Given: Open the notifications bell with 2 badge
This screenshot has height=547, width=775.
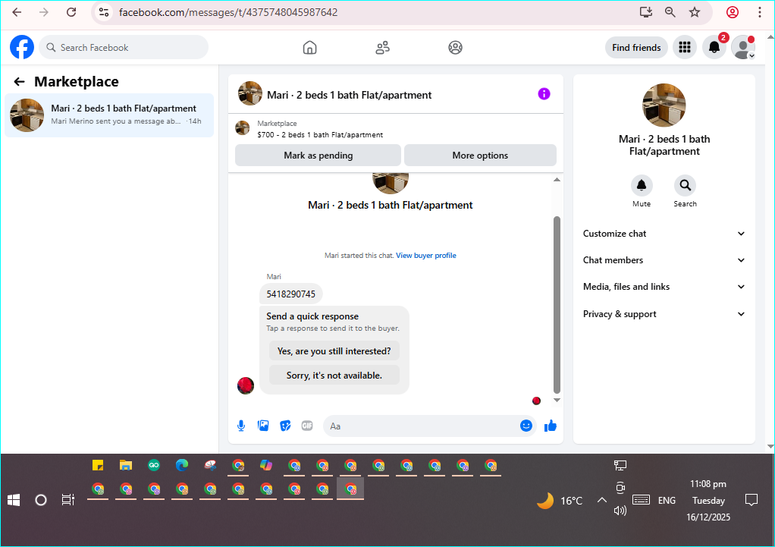Looking at the screenshot, I should 714,48.
